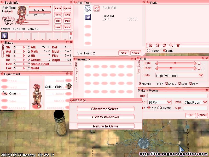Click the option button in Basic Info
209x157 pixels.
67,8
